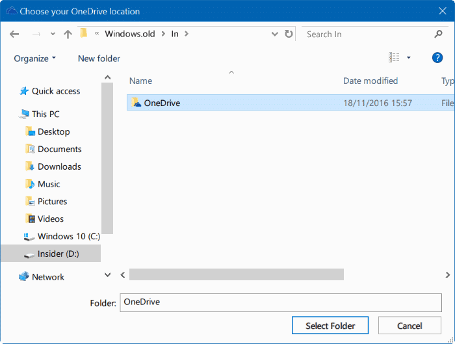This screenshot has width=455, height=344.
Task: Click the horizontal scrollbar left arrow
Action: click(123, 274)
